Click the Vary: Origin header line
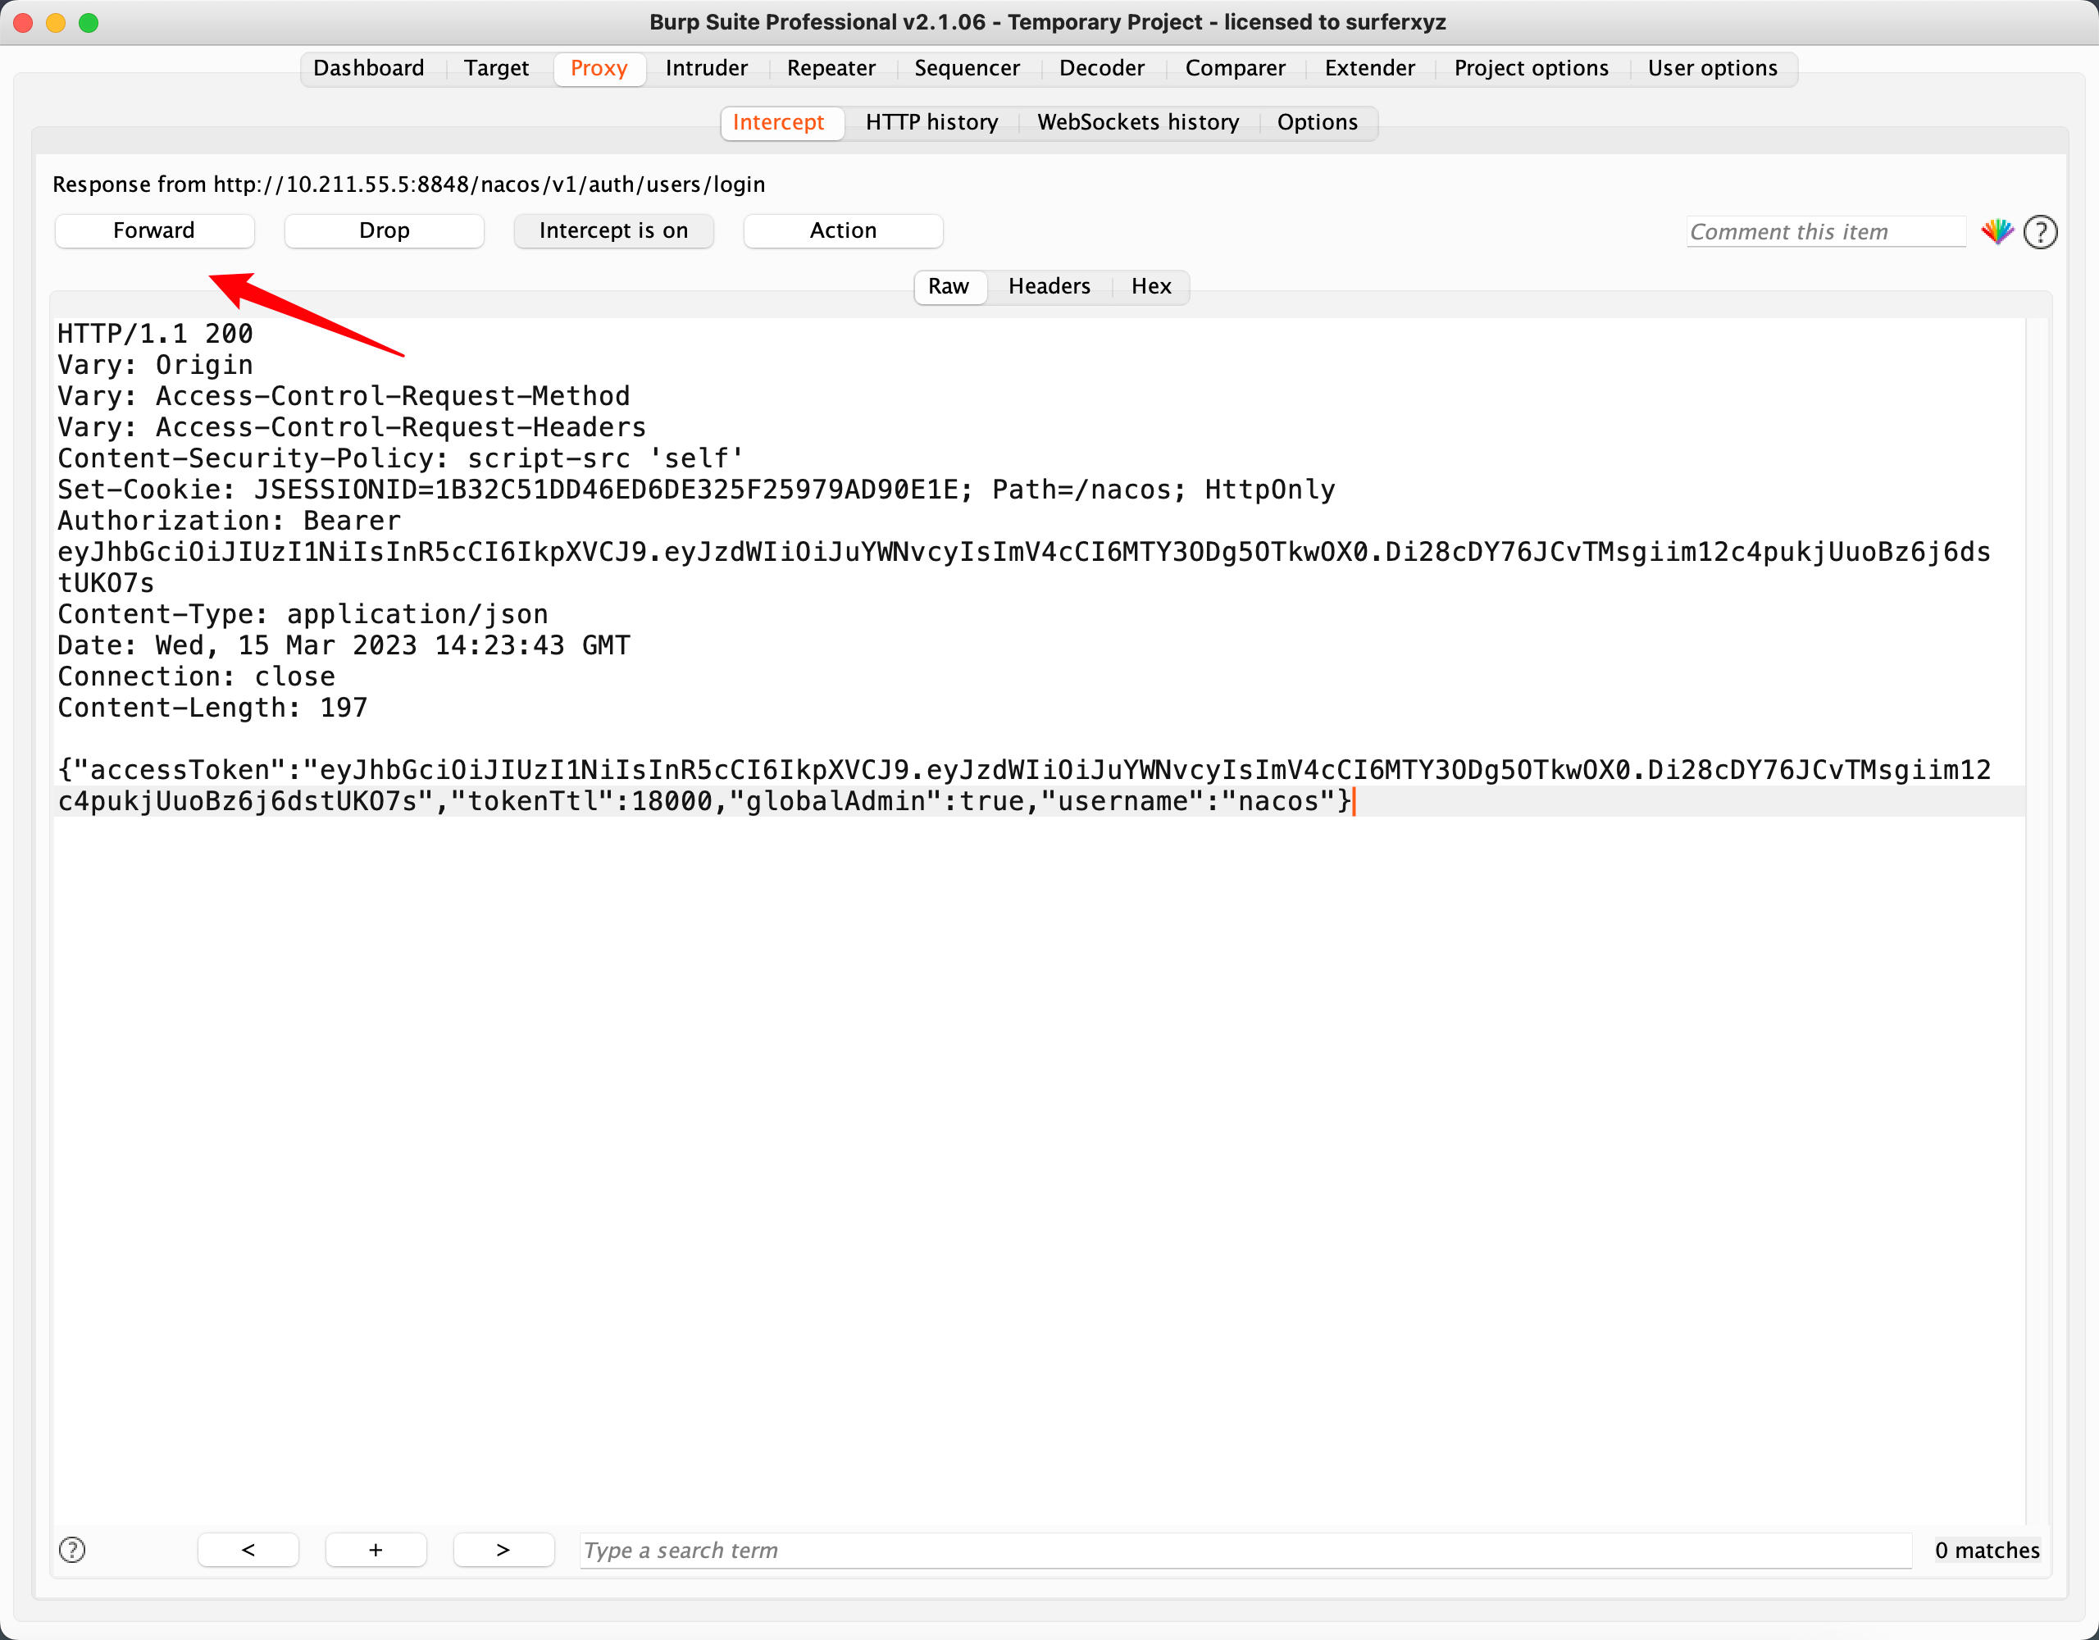2099x1640 pixels. [155, 364]
